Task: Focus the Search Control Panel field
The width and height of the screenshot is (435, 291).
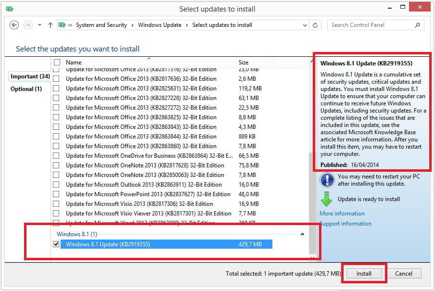Action: click(x=376, y=25)
